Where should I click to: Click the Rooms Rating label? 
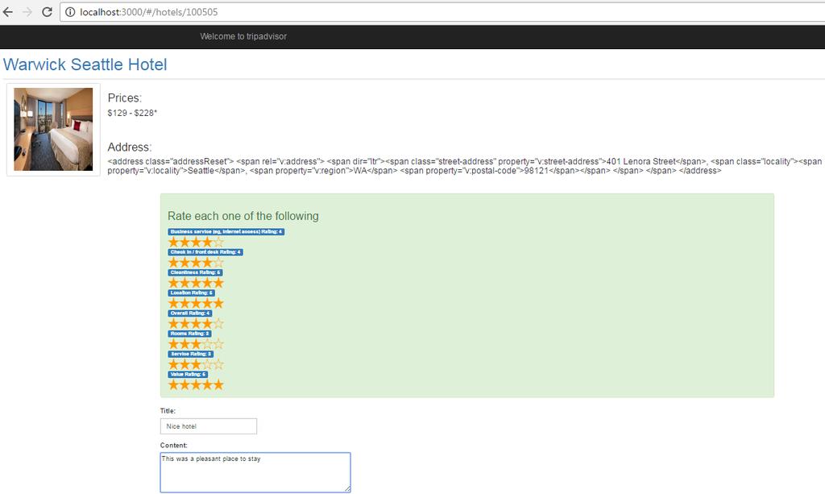(189, 334)
